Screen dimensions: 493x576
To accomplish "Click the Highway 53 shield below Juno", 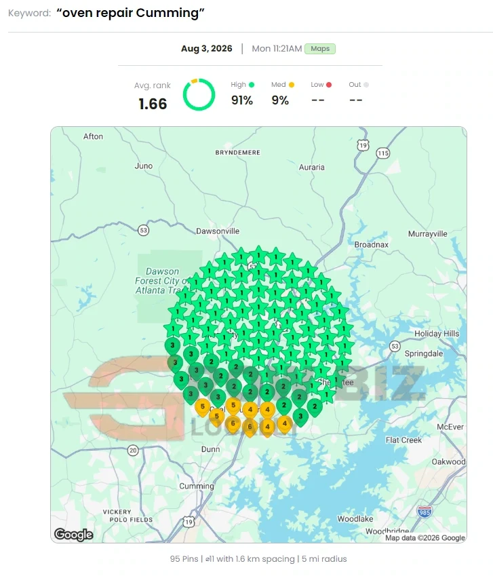I will pyautogui.click(x=143, y=230).
